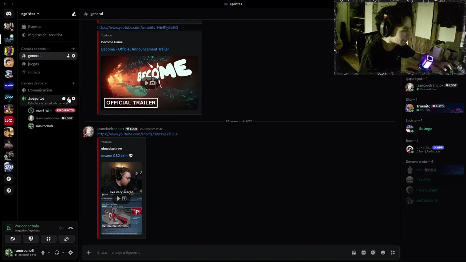This screenshot has width=466, height=262.
Task: Open output device options arrow beside headphones
Action: tap(63, 253)
